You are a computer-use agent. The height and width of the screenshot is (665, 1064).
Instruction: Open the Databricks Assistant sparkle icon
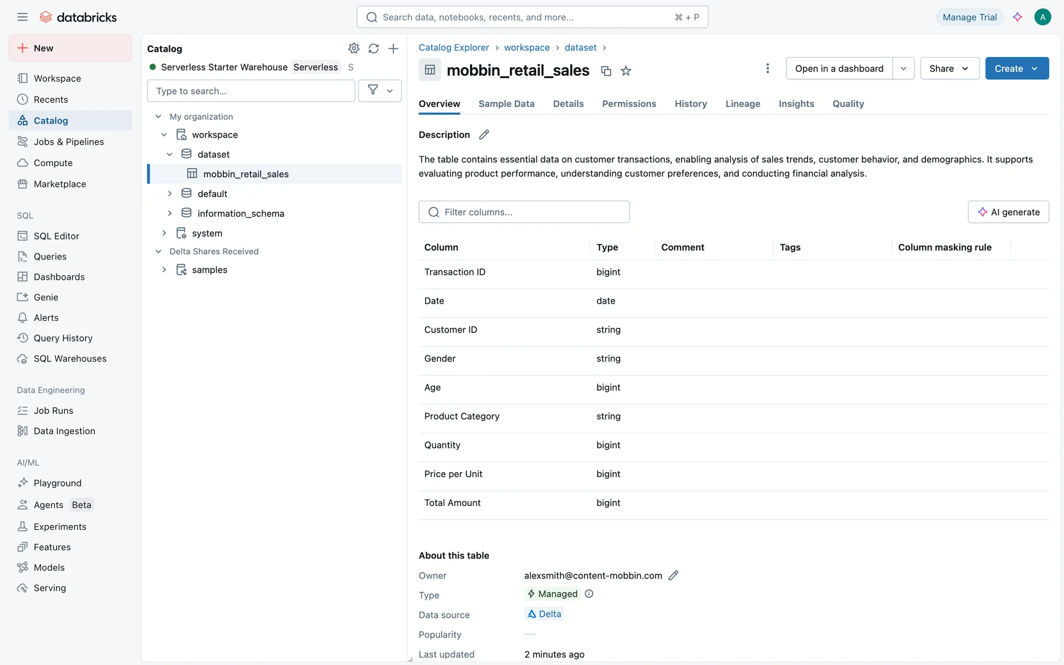1017,17
